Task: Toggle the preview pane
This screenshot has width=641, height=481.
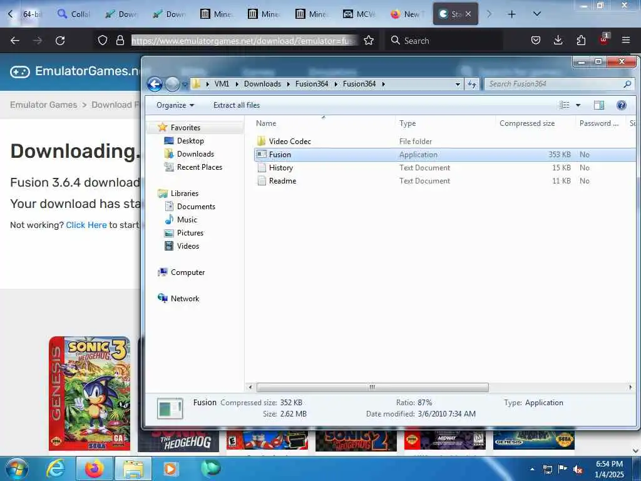Action: tap(598, 105)
